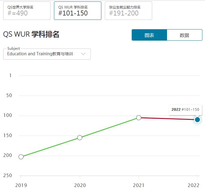
Task: Click the QS WUR 学科排名 section heading
Action: tap(31, 34)
